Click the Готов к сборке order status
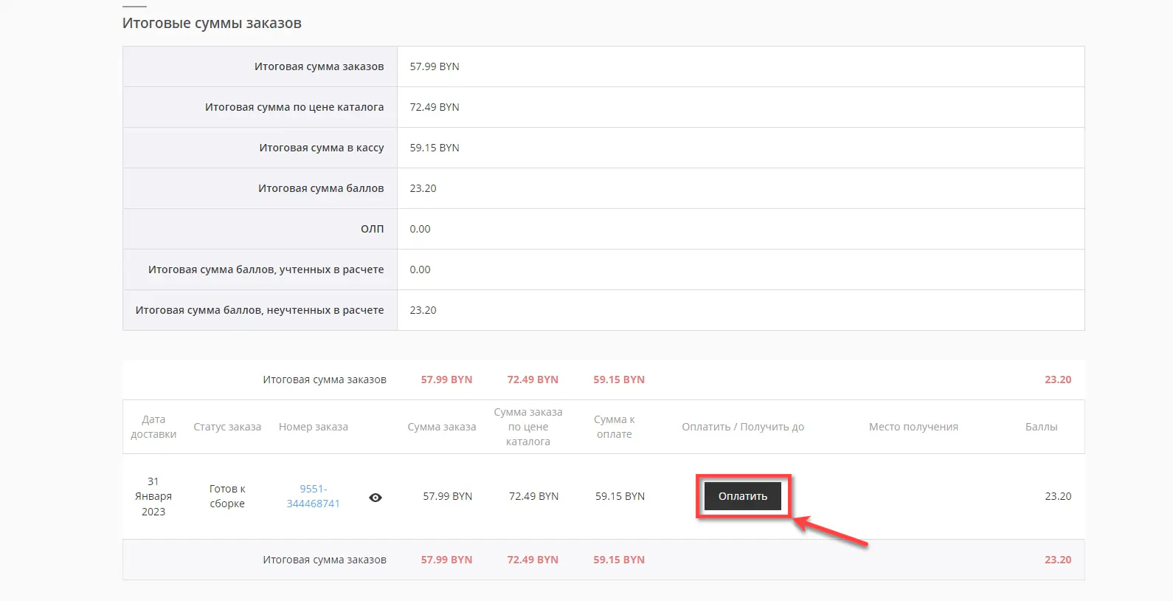The width and height of the screenshot is (1173, 601). 227,496
